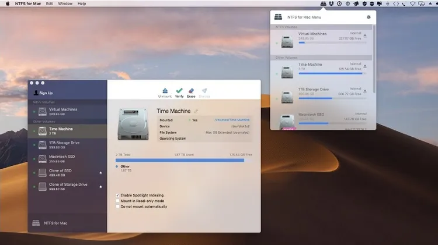Screen dimensions: 438x245
Task: Open the Help menu
Action: point(82,3)
